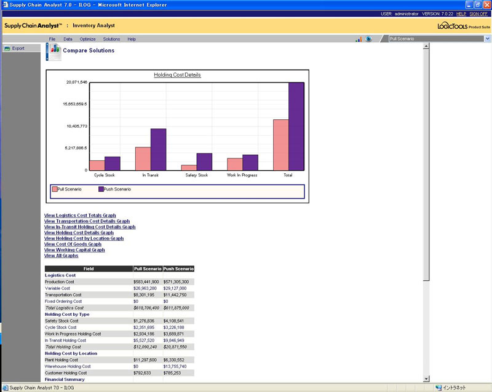Image resolution: width=492 pixels, height=392 pixels.
Task: Click the Financial Summary section heading
Action: (x=65, y=380)
